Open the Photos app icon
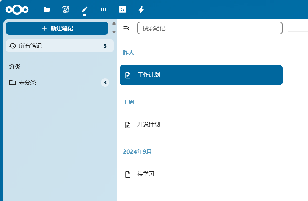 click(123, 9)
